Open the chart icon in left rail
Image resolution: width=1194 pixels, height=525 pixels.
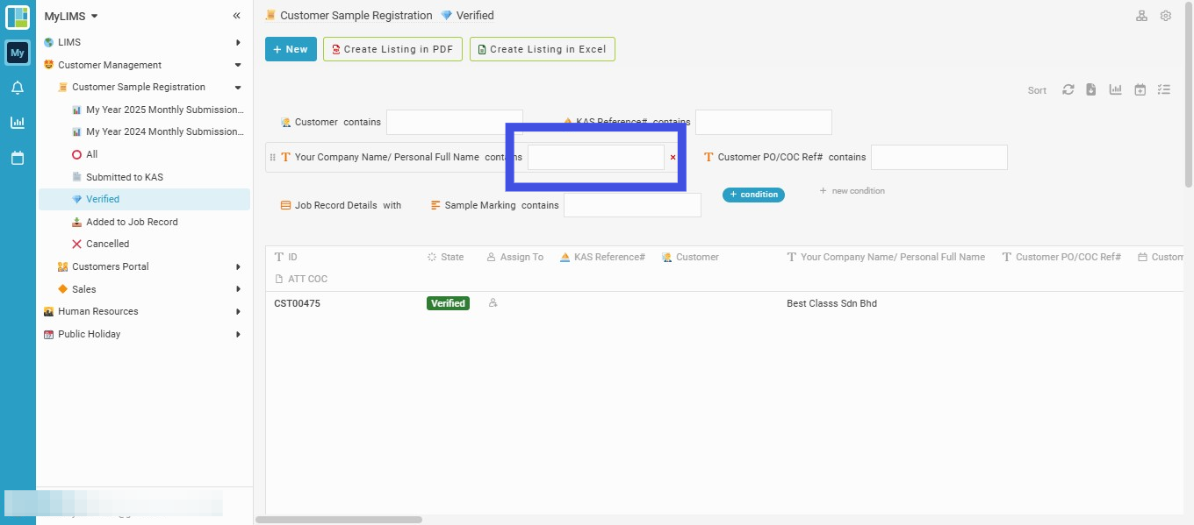point(18,123)
